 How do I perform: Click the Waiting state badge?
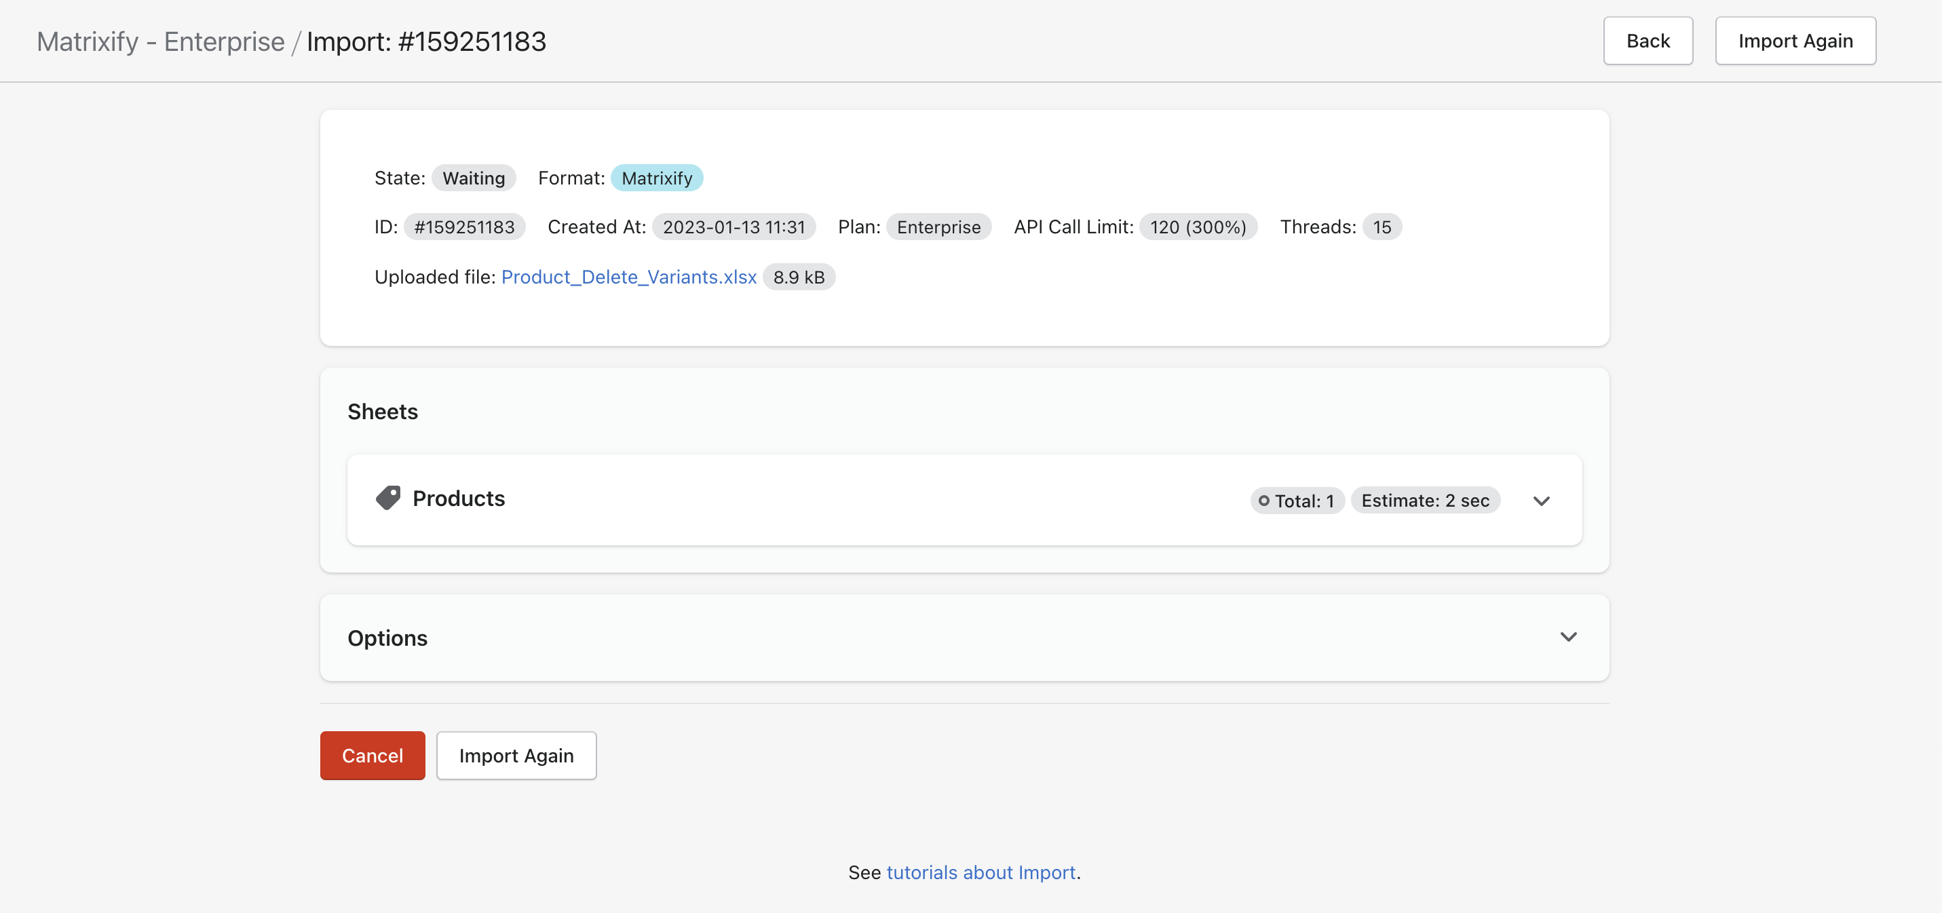coord(474,178)
